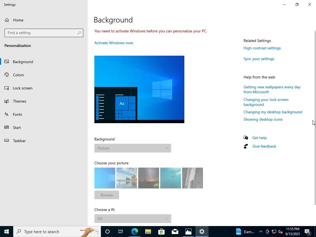Go to the Colors settings page

[44, 75]
